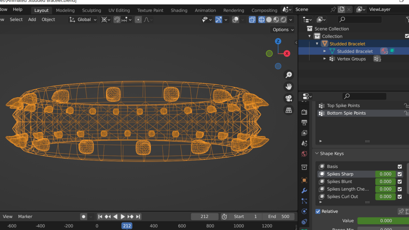Toggle X-ray view in viewport header

point(252,20)
